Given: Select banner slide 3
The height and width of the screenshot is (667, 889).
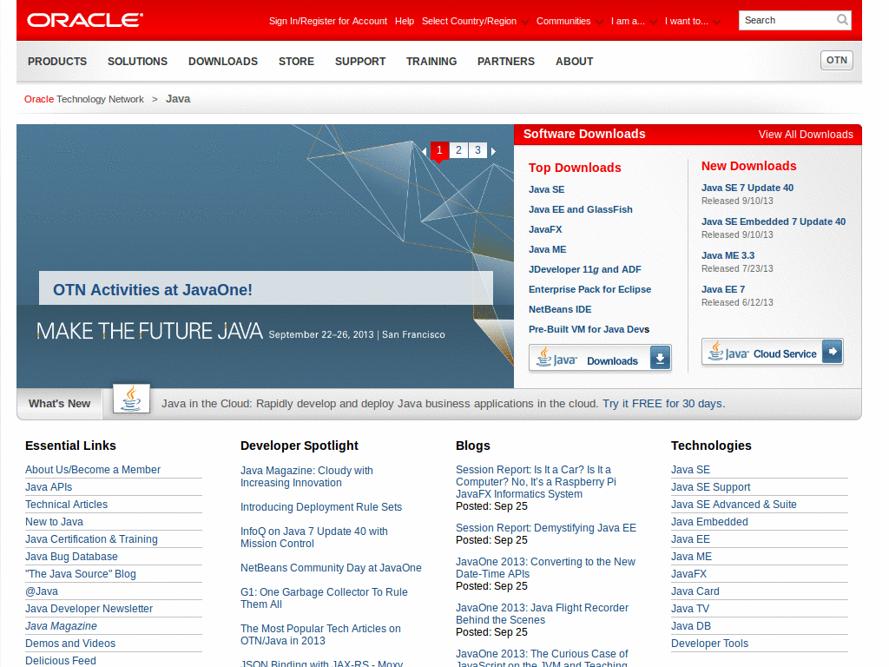Looking at the screenshot, I should 478,150.
